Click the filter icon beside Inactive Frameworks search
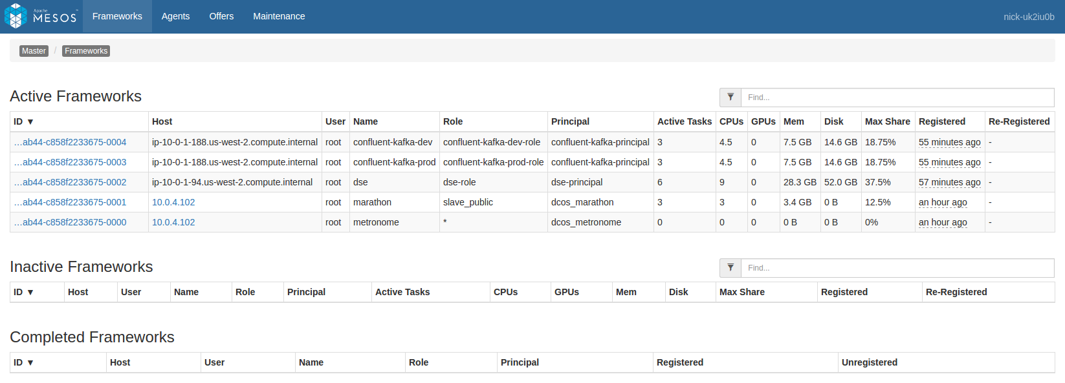Viewport: 1065px width, 383px height. (x=730, y=268)
